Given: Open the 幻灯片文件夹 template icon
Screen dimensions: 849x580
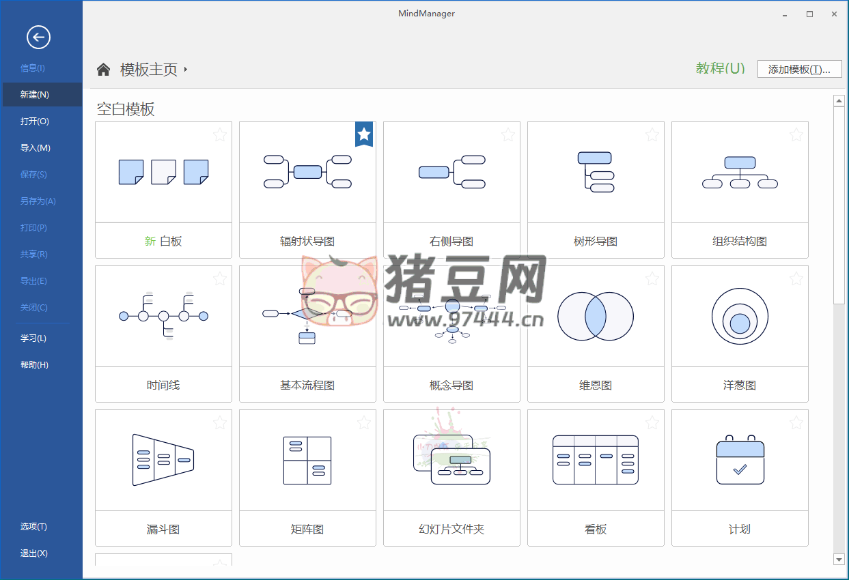Looking at the screenshot, I should point(451,460).
